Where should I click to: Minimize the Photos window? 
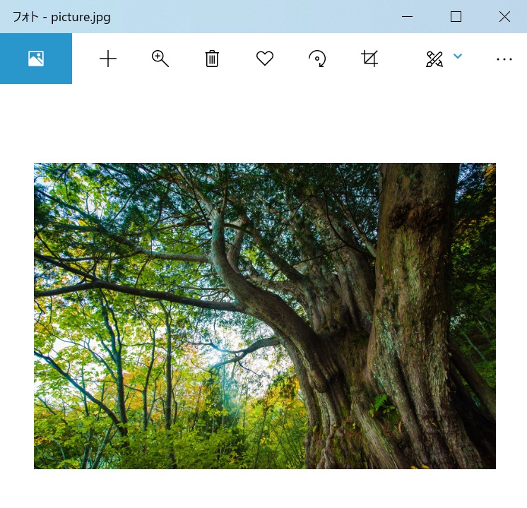(x=407, y=16)
